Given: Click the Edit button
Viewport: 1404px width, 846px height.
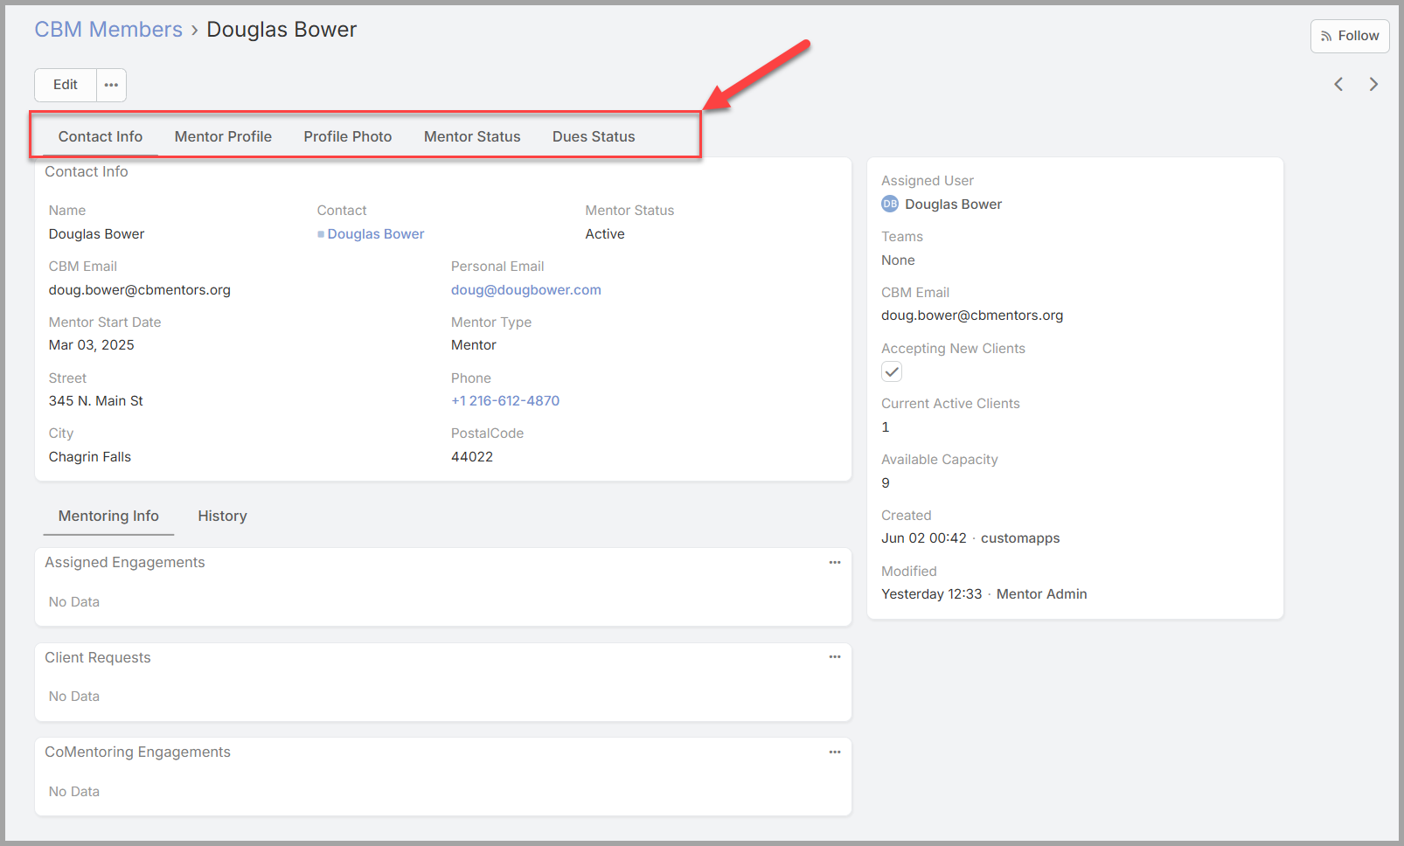Looking at the screenshot, I should click(x=66, y=85).
